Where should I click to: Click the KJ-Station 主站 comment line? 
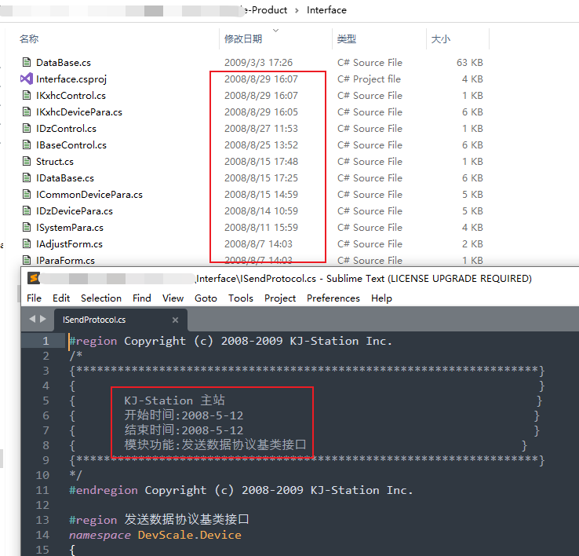coord(174,401)
